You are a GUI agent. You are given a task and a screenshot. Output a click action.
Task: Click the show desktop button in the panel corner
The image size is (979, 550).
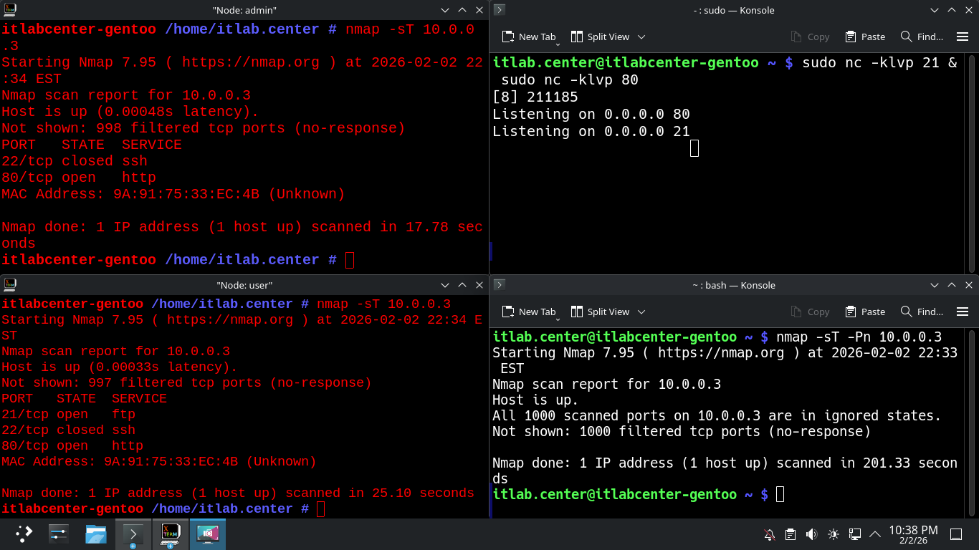[x=955, y=534]
